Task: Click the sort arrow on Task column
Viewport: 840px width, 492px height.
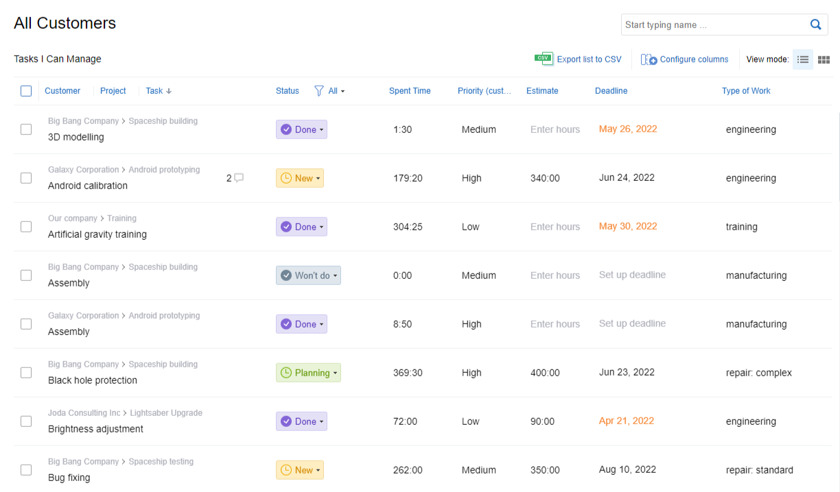Action: click(170, 90)
